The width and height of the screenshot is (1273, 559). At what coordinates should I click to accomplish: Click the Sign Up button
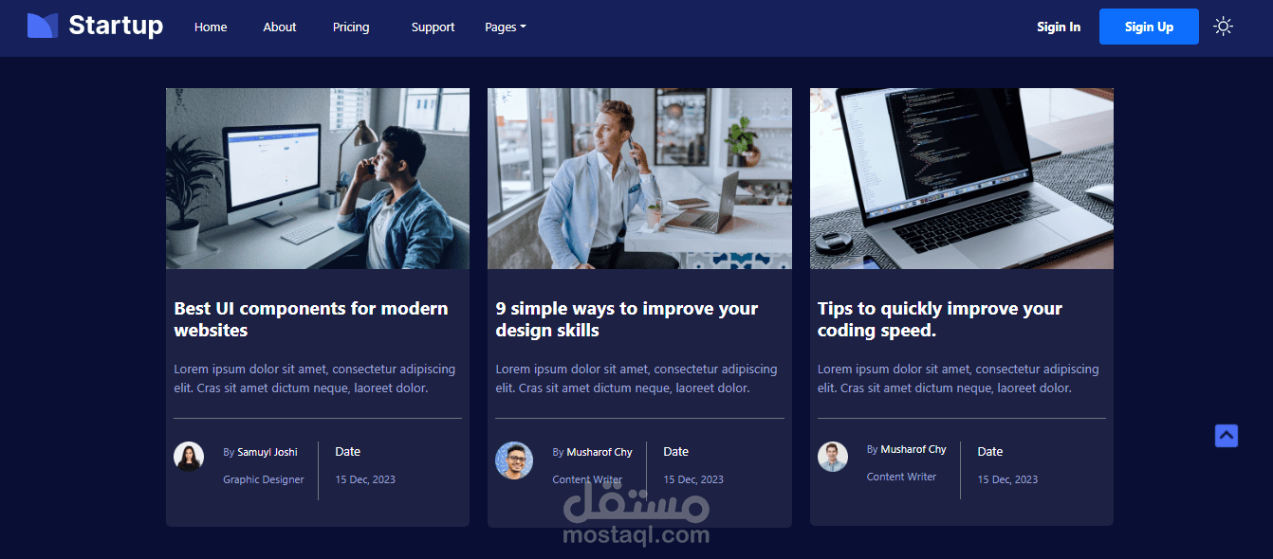[1149, 27]
